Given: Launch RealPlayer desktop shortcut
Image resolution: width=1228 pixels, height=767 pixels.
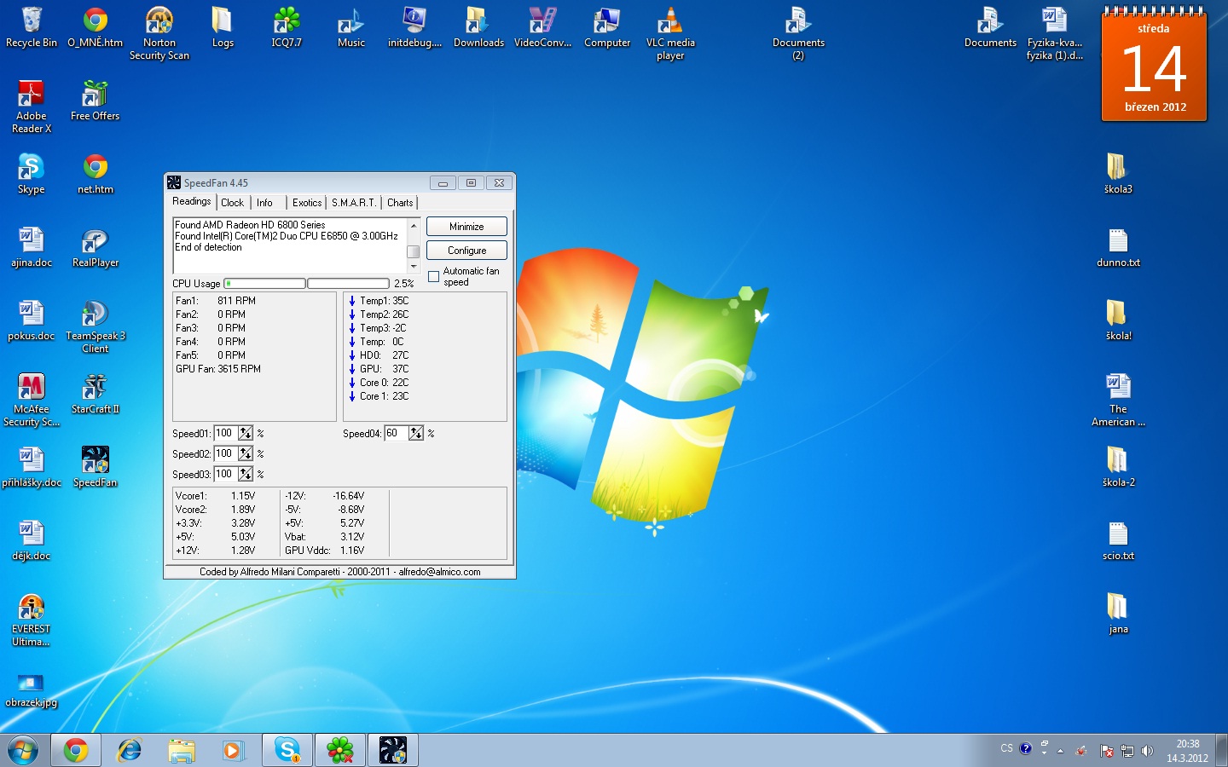Looking at the screenshot, I should pyautogui.click(x=96, y=247).
